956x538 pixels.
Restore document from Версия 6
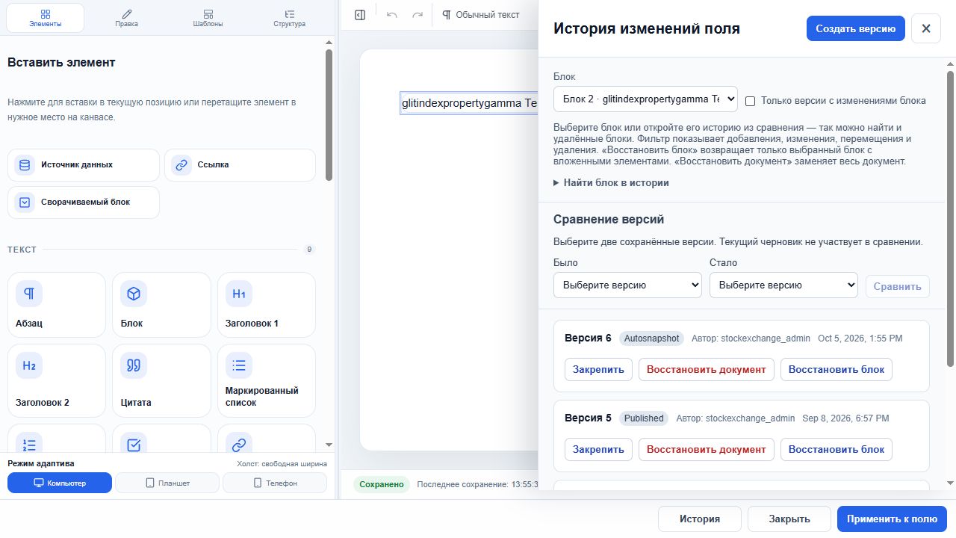707,369
